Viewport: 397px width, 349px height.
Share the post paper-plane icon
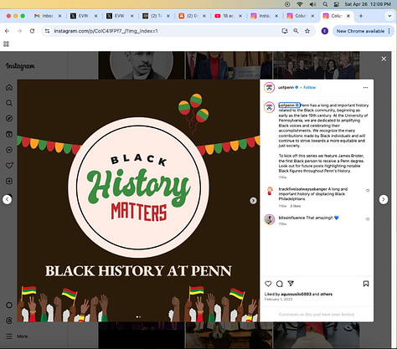291,284
